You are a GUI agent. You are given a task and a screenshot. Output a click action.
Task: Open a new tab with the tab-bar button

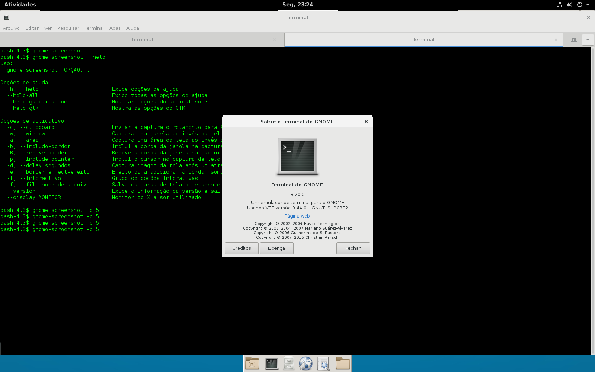click(574, 40)
